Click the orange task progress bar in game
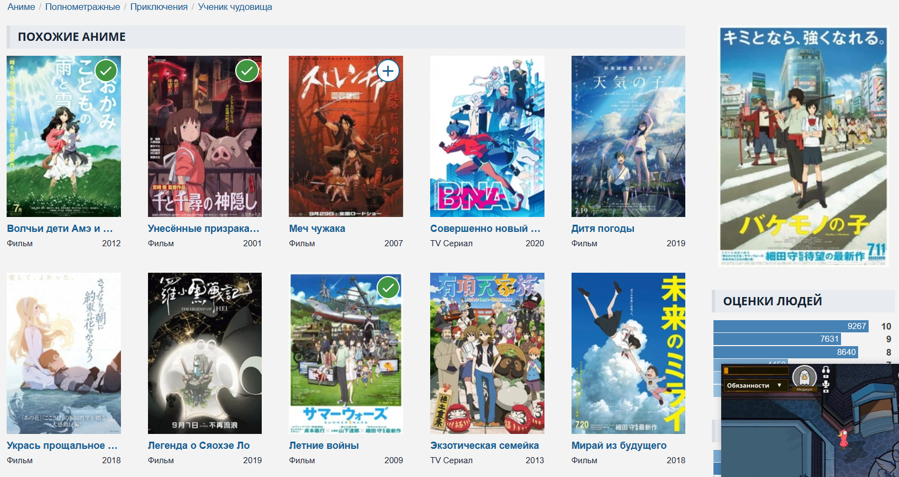The width and height of the screenshot is (899, 477). [x=755, y=370]
